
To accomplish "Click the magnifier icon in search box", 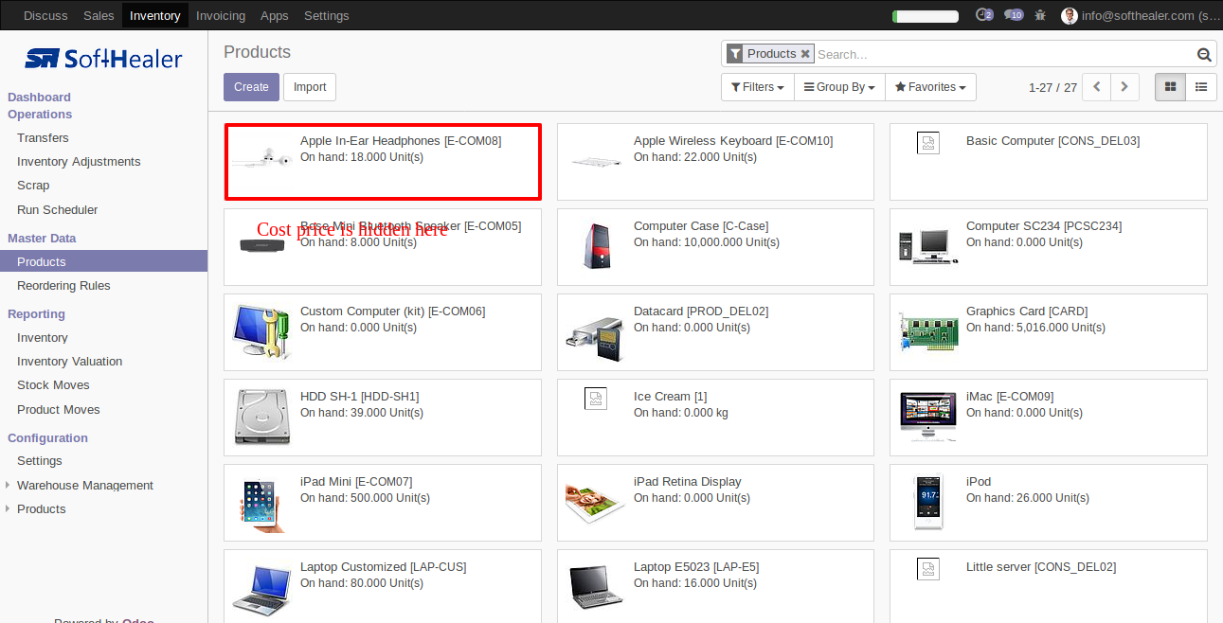I will click(x=1204, y=55).
